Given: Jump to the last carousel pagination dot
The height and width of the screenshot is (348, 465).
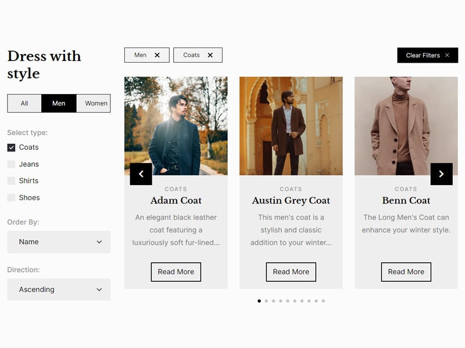Looking at the screenshot, I should point(323,301).
